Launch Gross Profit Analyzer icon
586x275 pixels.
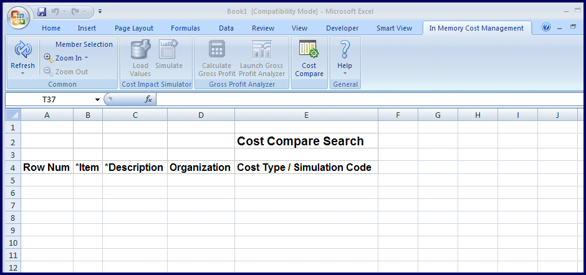click(x=262, y=49)
